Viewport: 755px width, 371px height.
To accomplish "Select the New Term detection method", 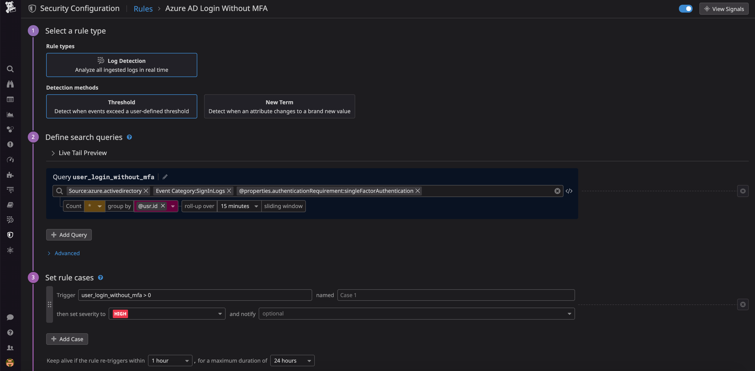I will (279, 106).
